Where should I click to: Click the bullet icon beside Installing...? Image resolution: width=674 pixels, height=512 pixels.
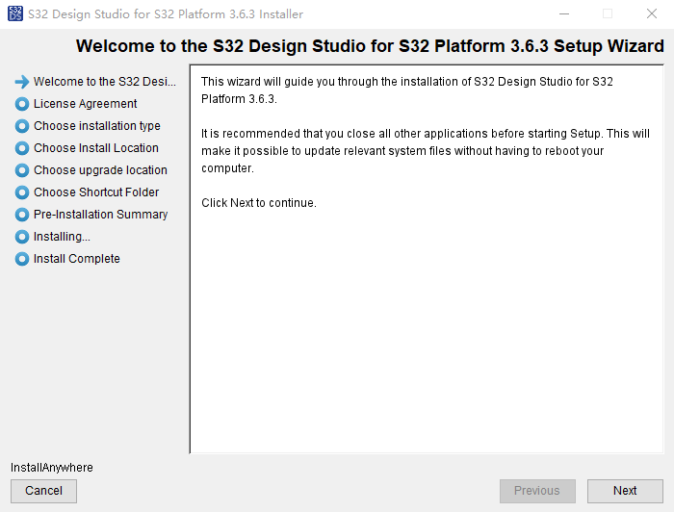pos(22,237)
